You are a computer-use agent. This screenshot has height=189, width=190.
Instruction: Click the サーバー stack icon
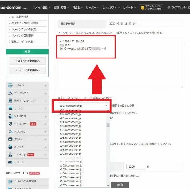pos(10,108)
